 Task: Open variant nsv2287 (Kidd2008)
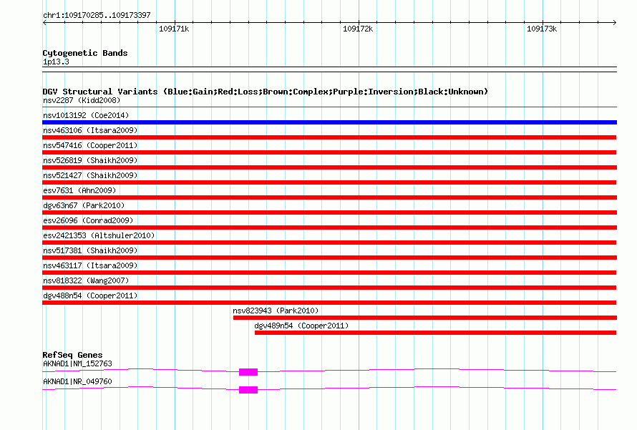coord(82,100)
